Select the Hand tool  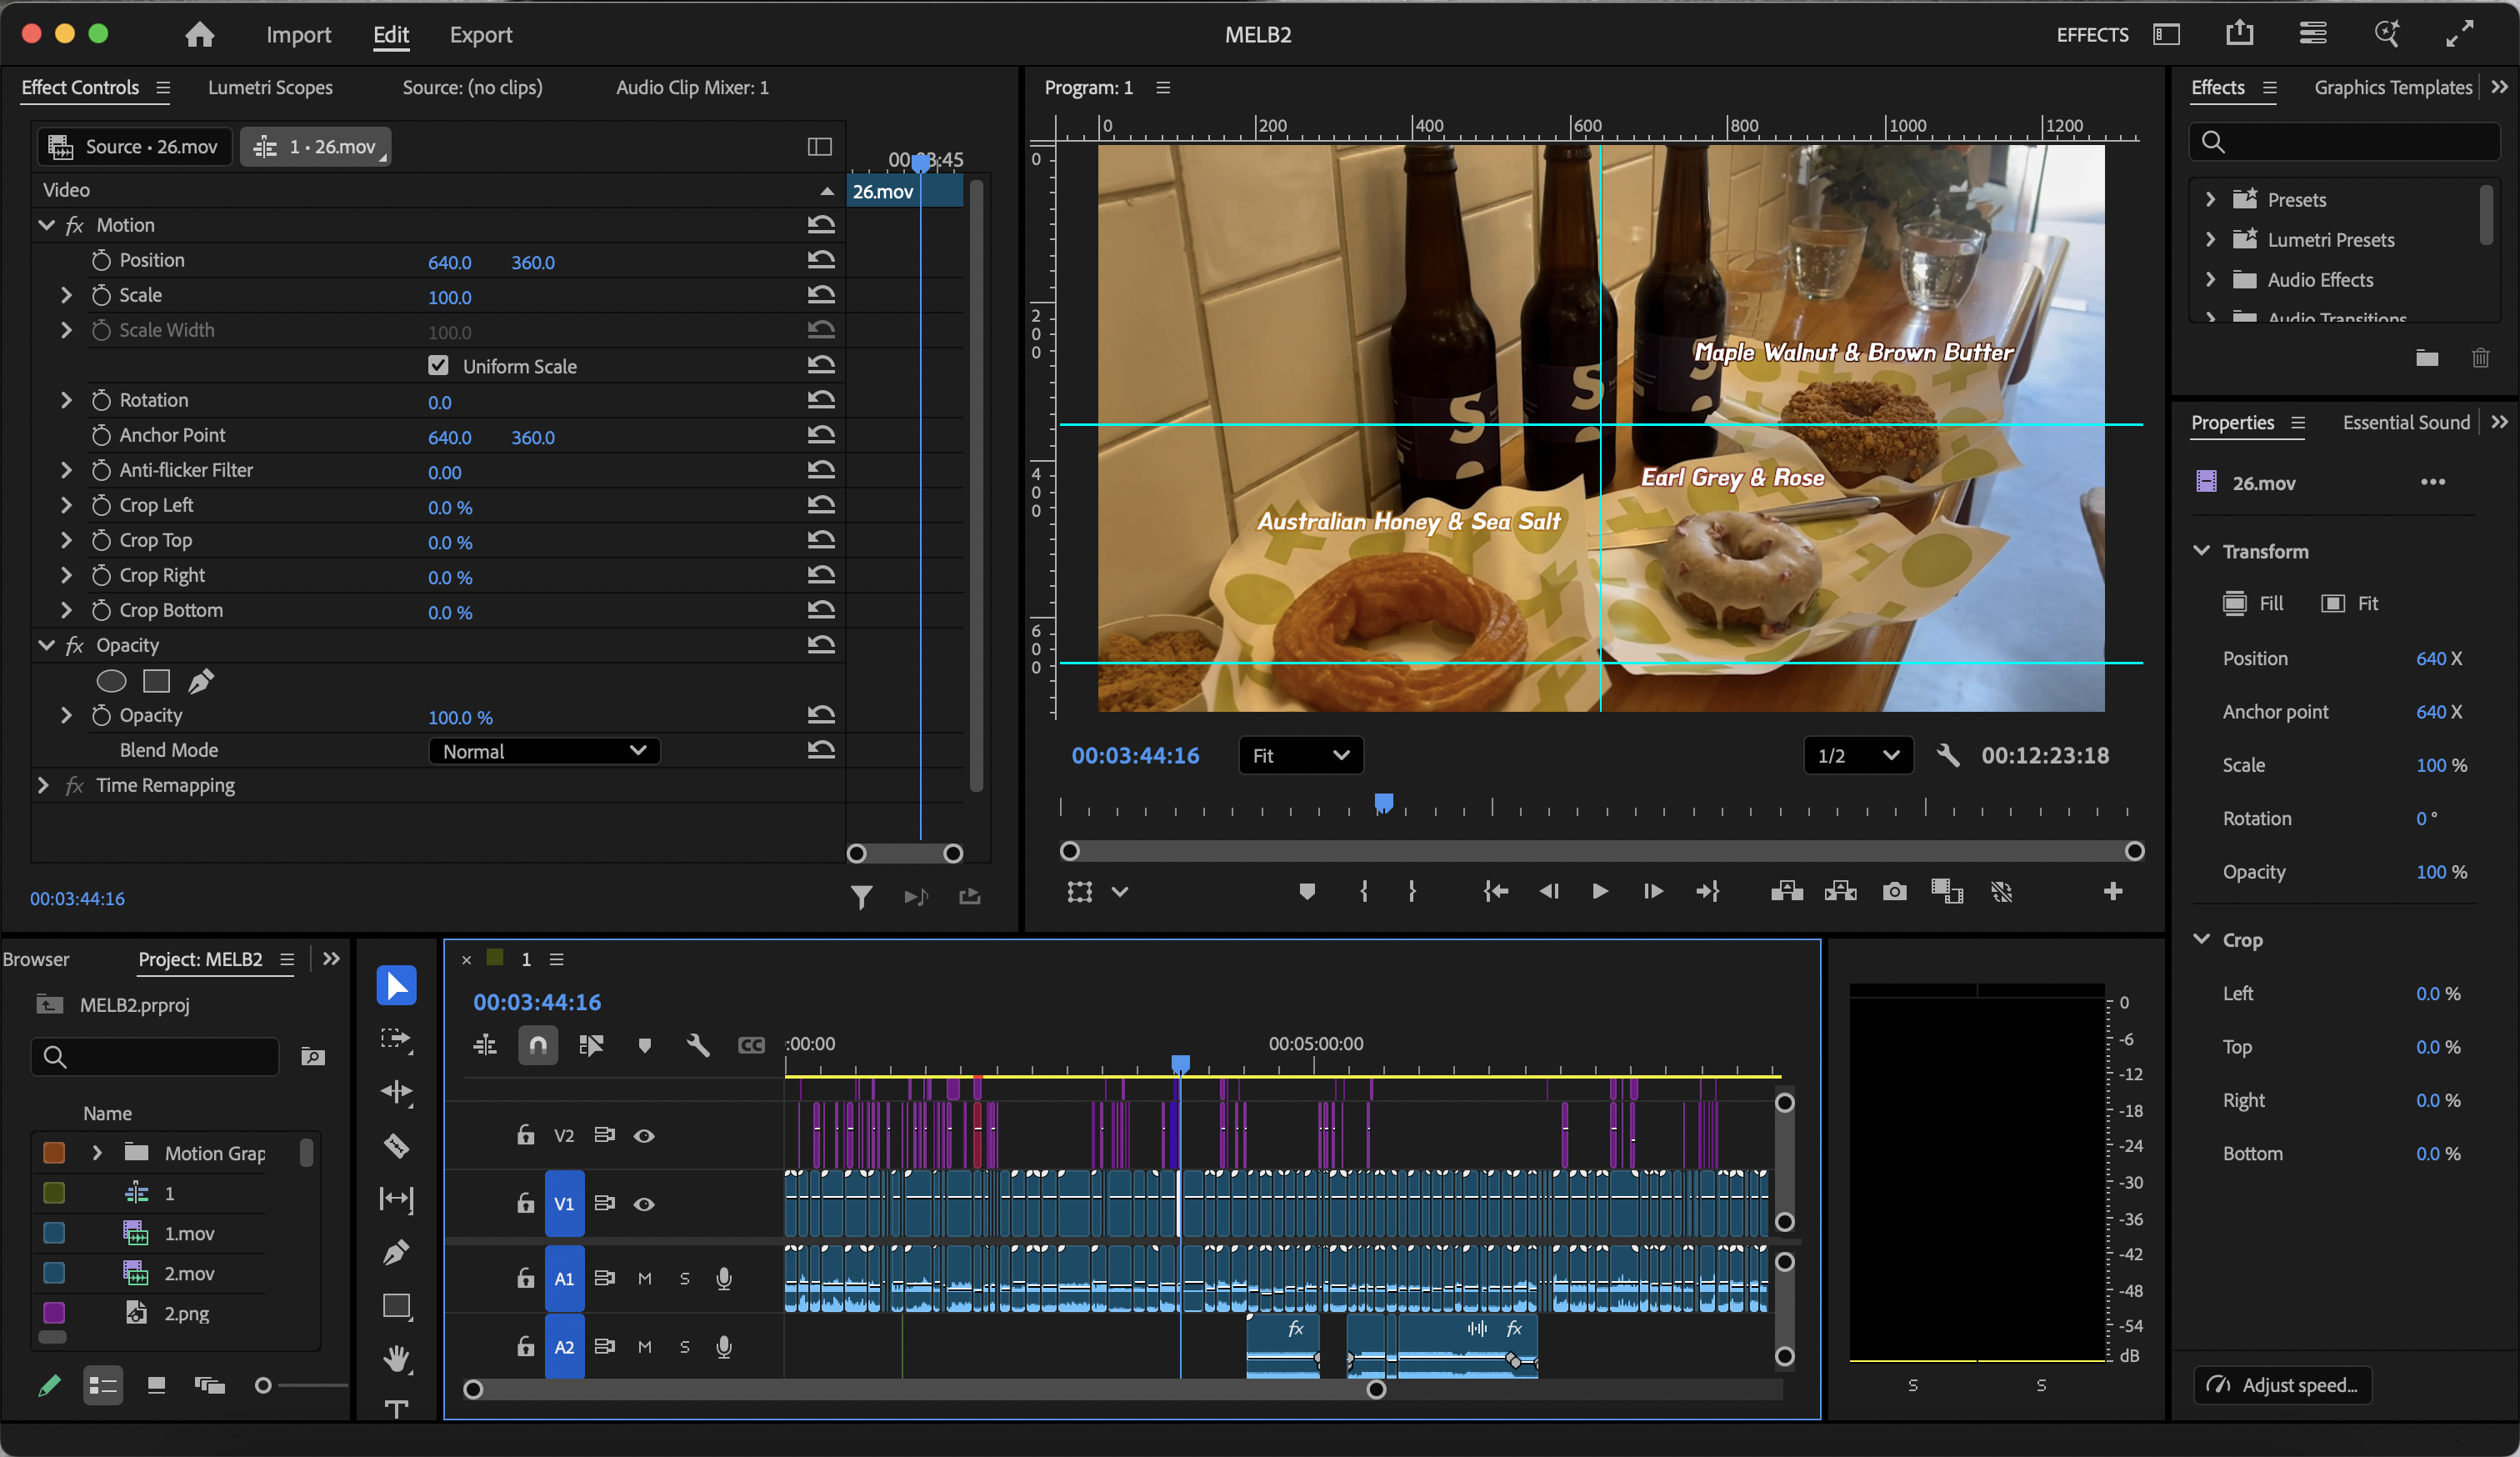(396, 1358)
